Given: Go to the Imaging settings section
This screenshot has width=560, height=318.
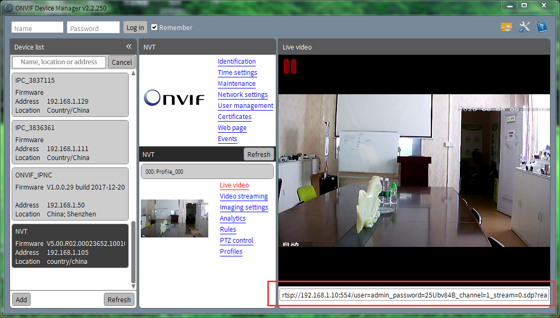Looking at the screenshot, I should pyautogui.click(x=244, y=207).
